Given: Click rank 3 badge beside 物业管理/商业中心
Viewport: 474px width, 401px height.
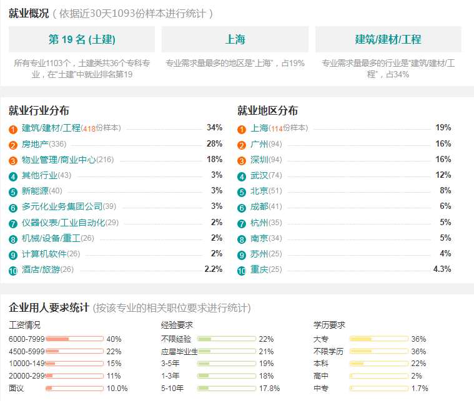Looking at the screenshot, I should [x=13, y=161].
